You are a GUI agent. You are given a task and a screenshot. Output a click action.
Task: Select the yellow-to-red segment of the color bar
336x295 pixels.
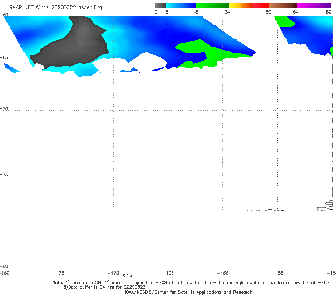point(249,5)
